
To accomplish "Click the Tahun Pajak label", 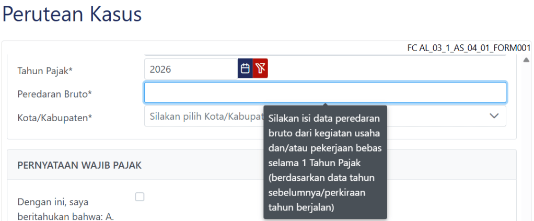I will 45,71.
